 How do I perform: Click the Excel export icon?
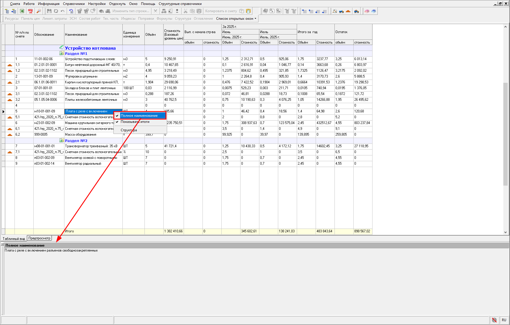(22, 11)
